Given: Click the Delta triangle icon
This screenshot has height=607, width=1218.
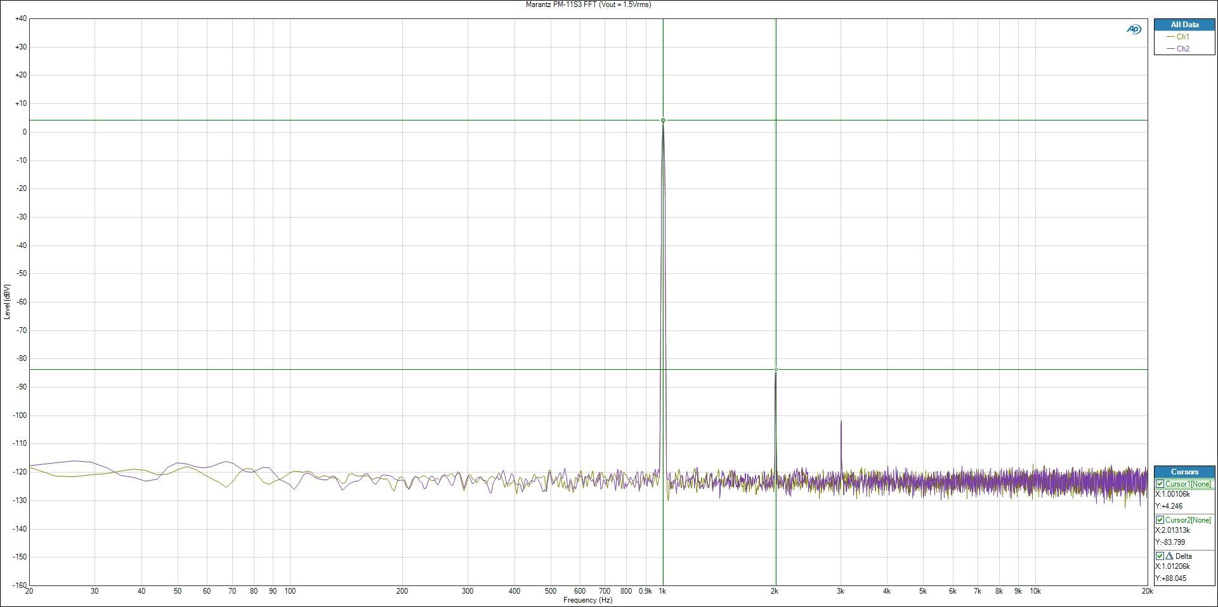Looking at the screenshot, I should 1169,556.
